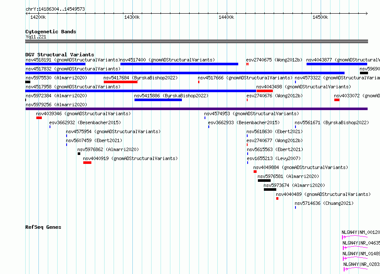Open nsv4043877 variant label

(343, 60)
